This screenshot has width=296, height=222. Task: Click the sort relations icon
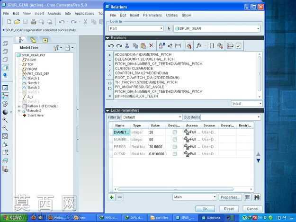point(230,45)
